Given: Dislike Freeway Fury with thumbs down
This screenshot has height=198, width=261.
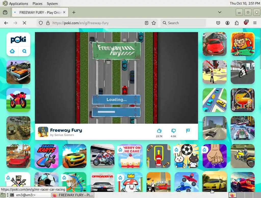Looking at the screenshot, I should 173,131.
